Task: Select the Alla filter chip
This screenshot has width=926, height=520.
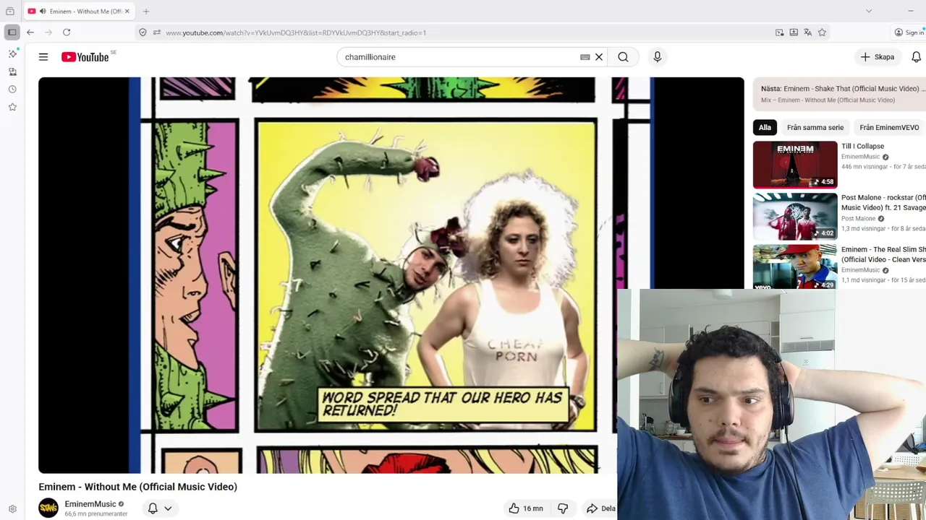Action: (x=765, y=128)
